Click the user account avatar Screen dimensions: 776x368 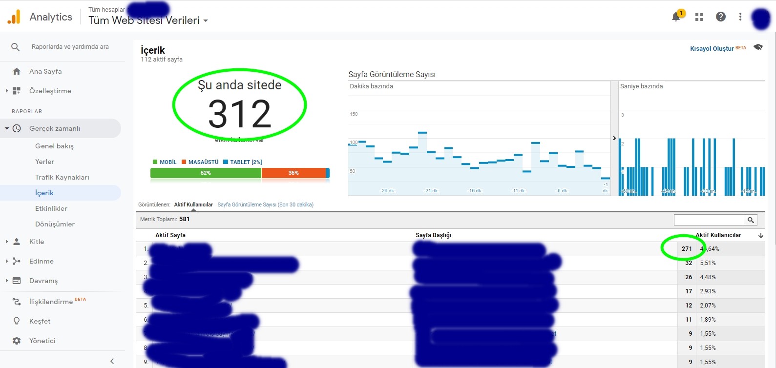pyautogui.click(x=761, y=18)
